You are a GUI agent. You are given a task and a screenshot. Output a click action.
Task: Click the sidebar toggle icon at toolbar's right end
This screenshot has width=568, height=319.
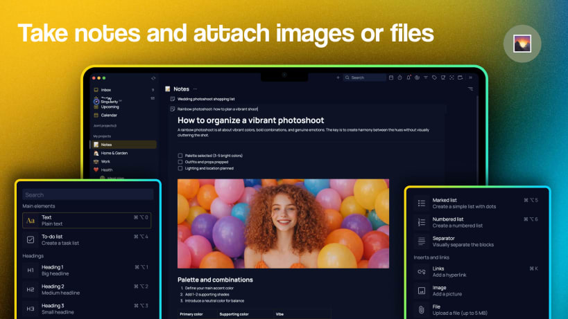pyautogui.click(x=470, y=78)
